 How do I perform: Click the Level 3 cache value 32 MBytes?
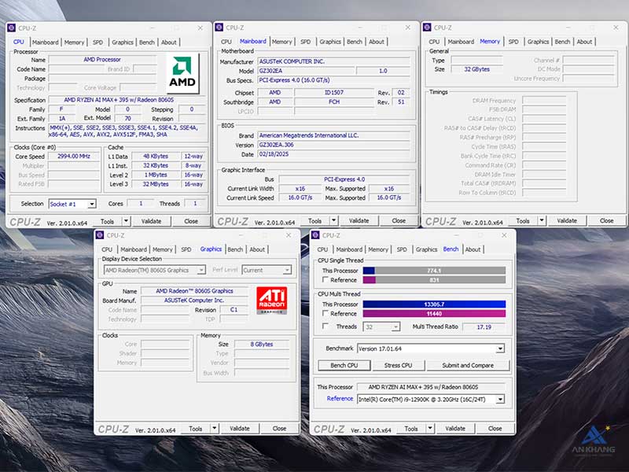point(155,184)
